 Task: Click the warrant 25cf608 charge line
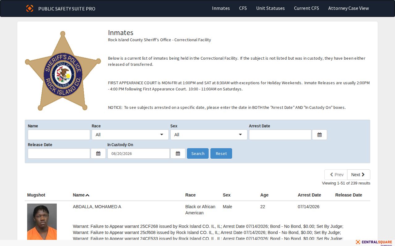click(x=207, y=232)
